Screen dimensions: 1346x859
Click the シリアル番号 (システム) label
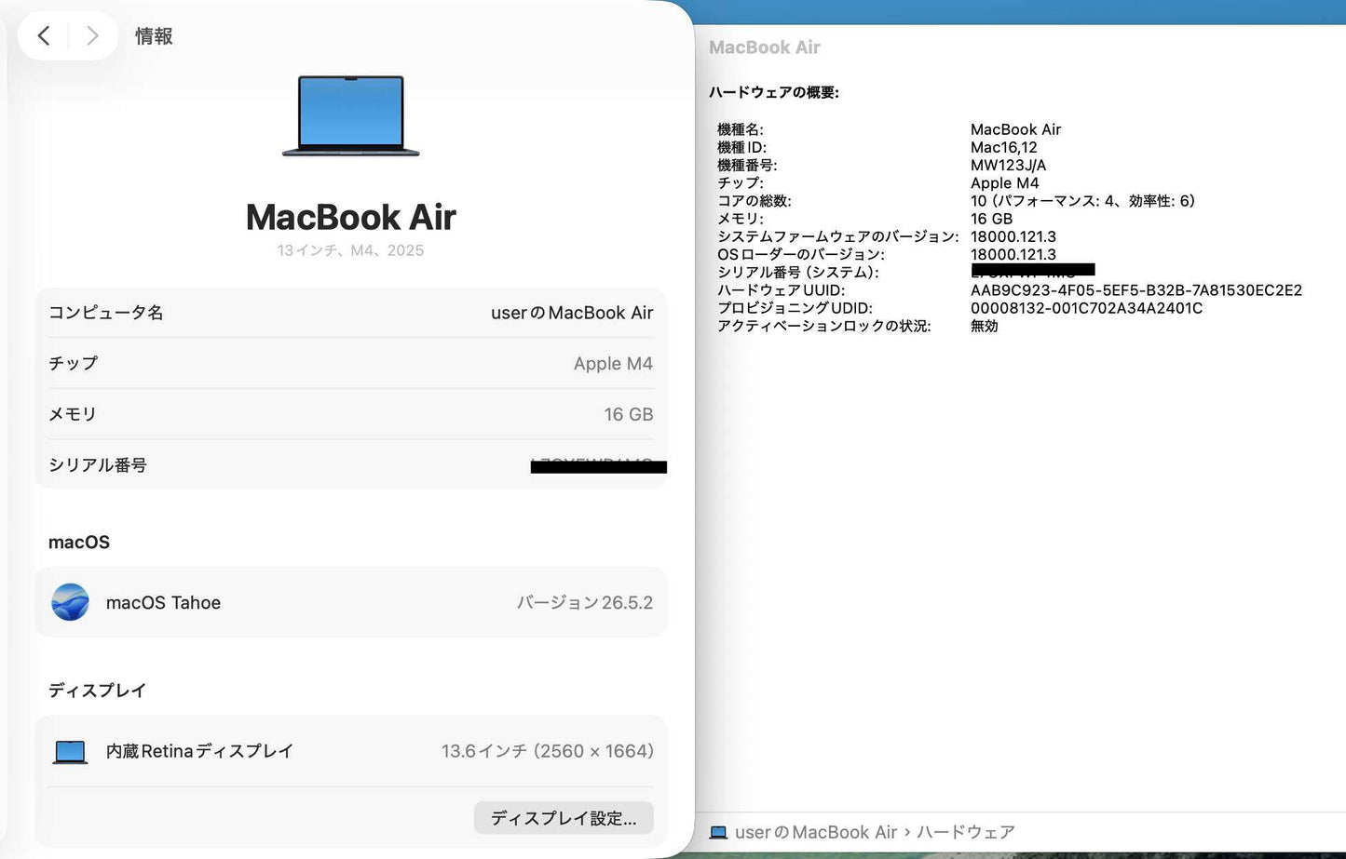point(797,273)
